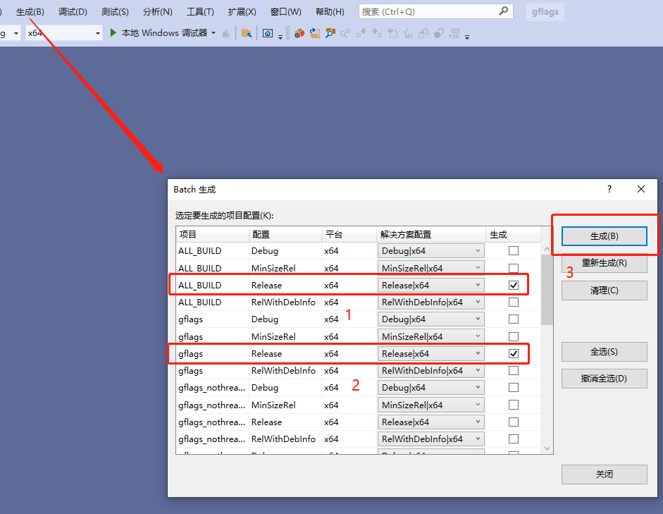This screenshot has width=663, height=514.
Task: Click the 全选(S) button
Action: click(x=604, y=352)
